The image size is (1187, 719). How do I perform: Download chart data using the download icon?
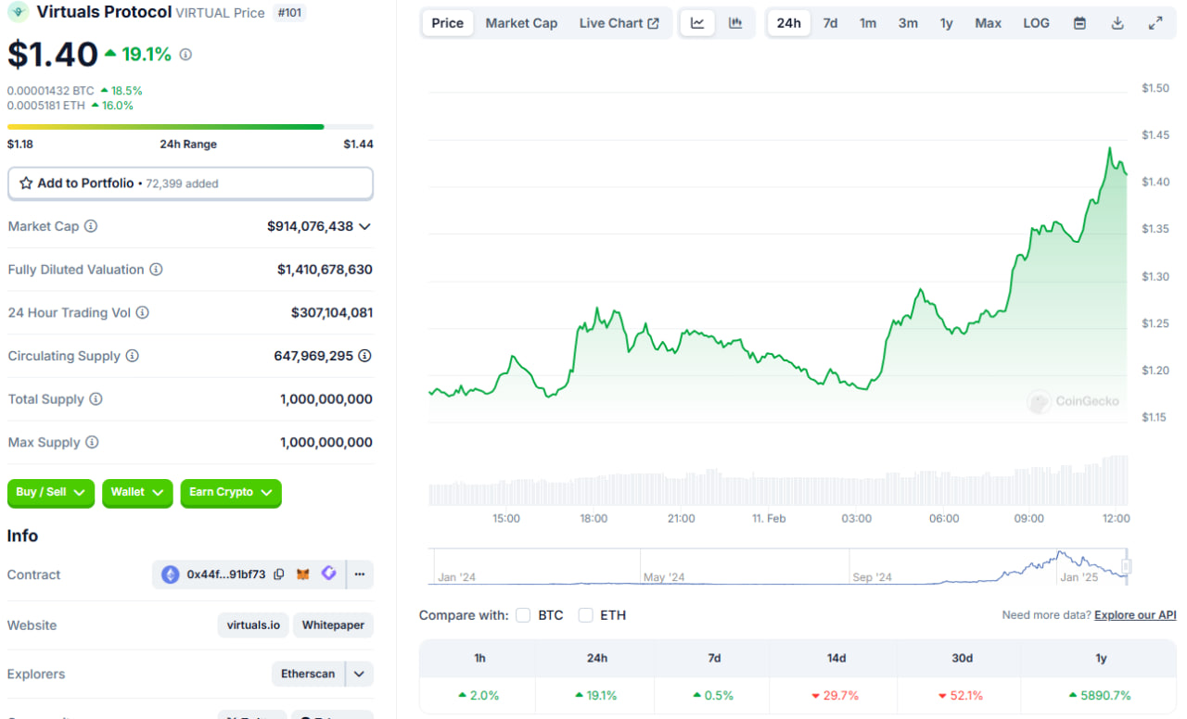point(1117,23)
